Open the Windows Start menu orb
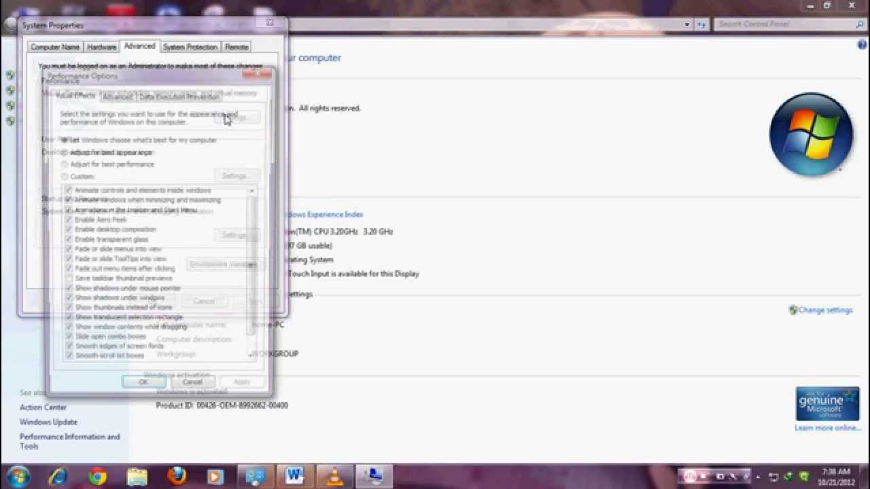 18,476
